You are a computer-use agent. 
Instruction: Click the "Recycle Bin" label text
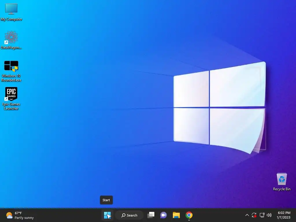click(x=282, y=189)
